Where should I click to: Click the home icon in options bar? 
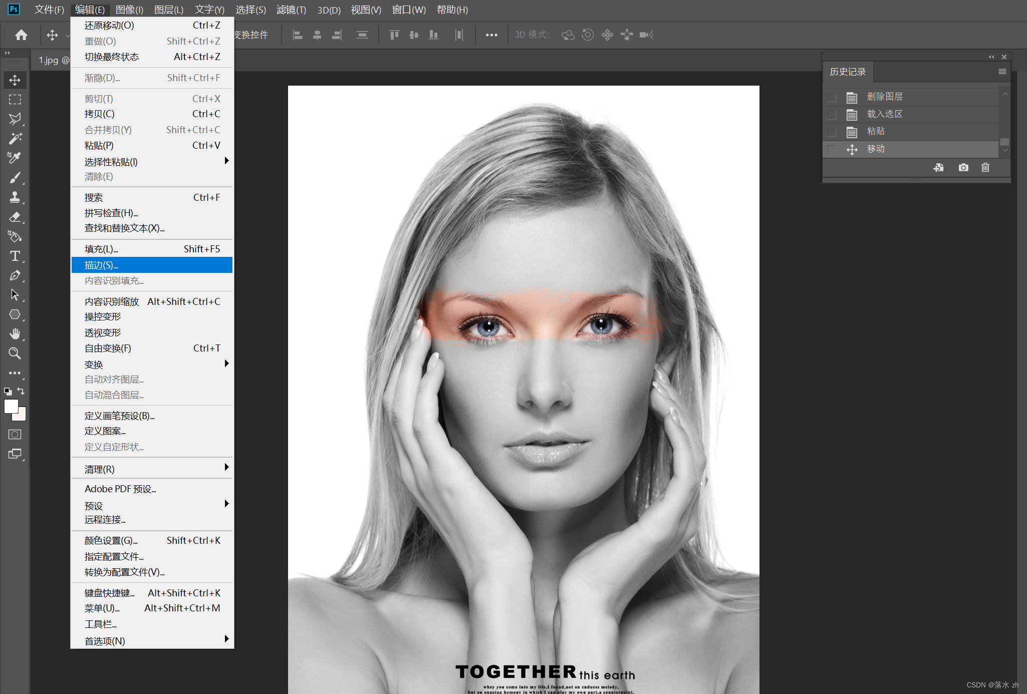pos(21,35)
